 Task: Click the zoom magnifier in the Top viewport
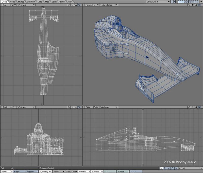(76, 5)
